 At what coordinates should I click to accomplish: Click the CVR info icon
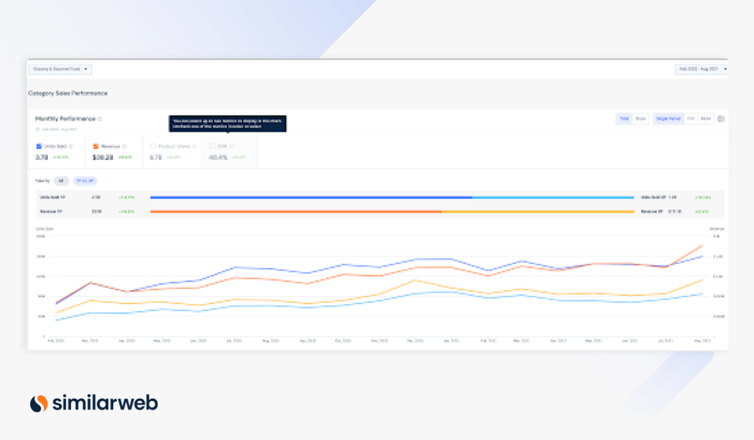[x=231, y=146]
